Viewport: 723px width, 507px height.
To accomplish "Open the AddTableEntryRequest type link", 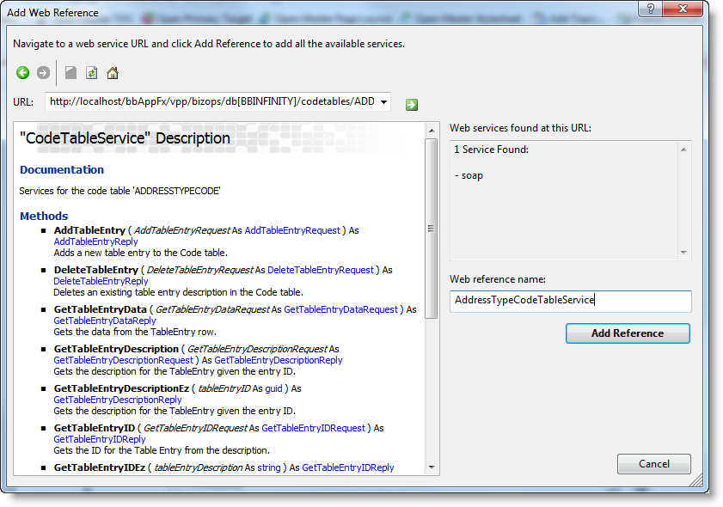I will coord(292,230).
